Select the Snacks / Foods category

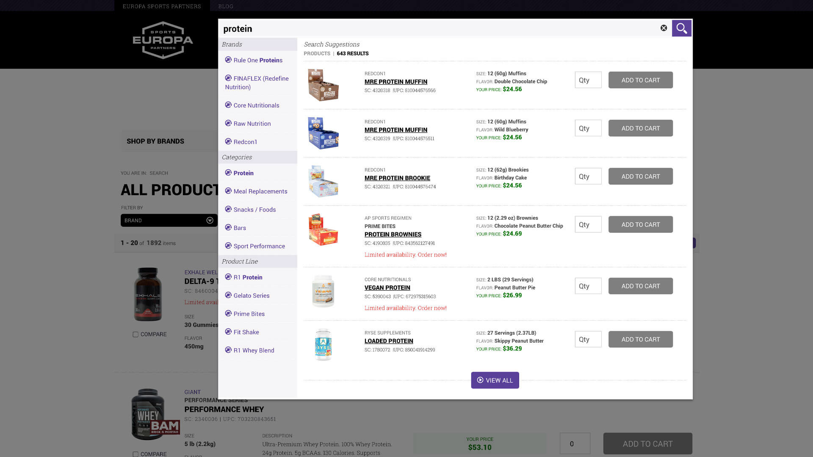(254, 209)
